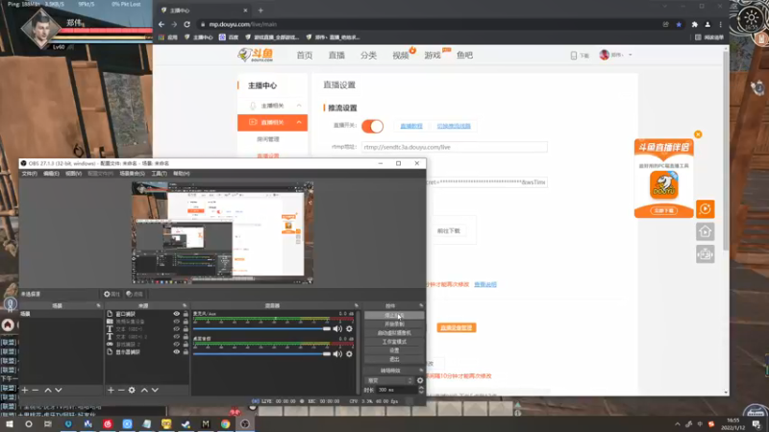Toggle visibility of the 游戏捕获 2 source

176,345
